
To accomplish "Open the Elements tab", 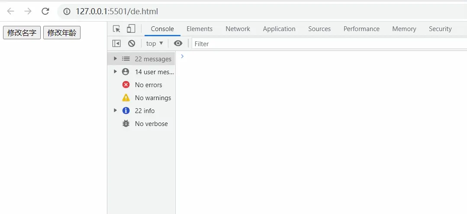I will pyautogui.click(x=200, y=29).
